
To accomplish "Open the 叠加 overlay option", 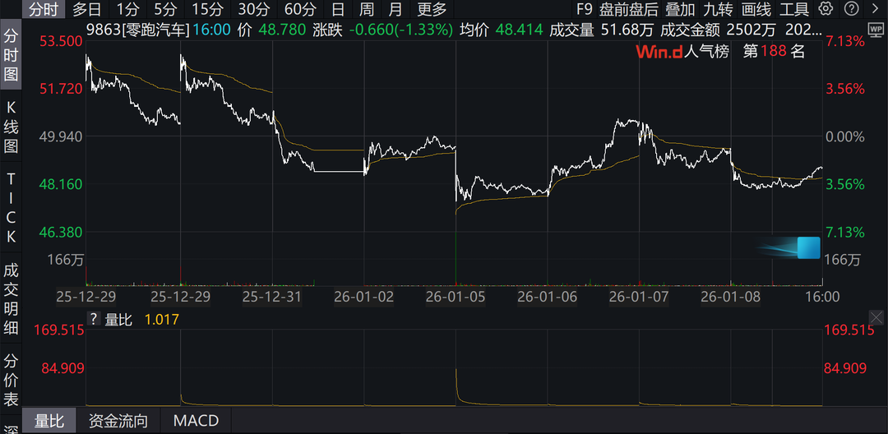I will [680, 9].
